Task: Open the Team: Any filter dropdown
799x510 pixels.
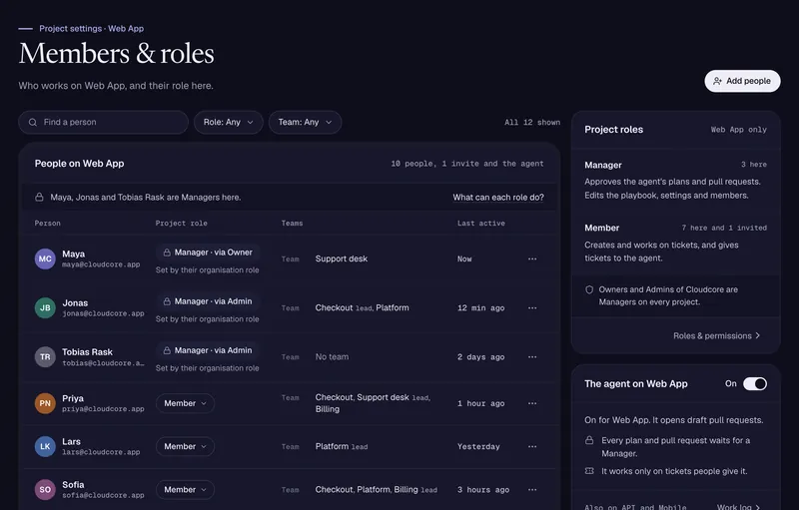Action: point(305,122)
